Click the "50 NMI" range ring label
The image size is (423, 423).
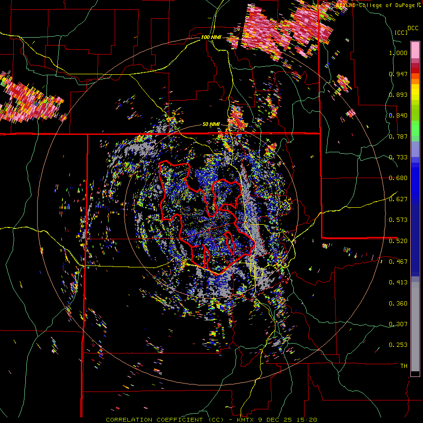pyautogui.click(x=211, y=124)
